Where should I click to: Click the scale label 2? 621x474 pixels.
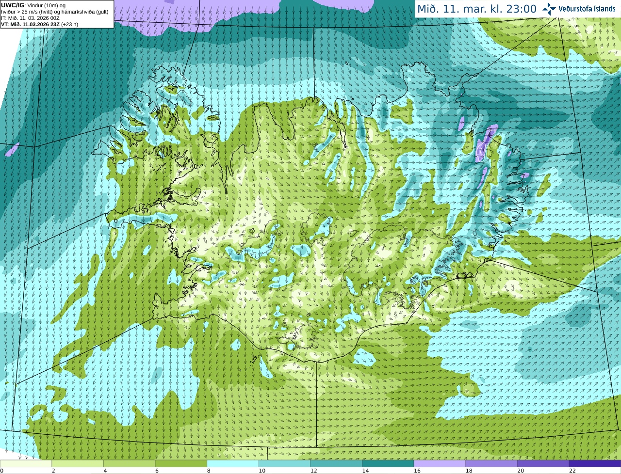pos(53,471)
